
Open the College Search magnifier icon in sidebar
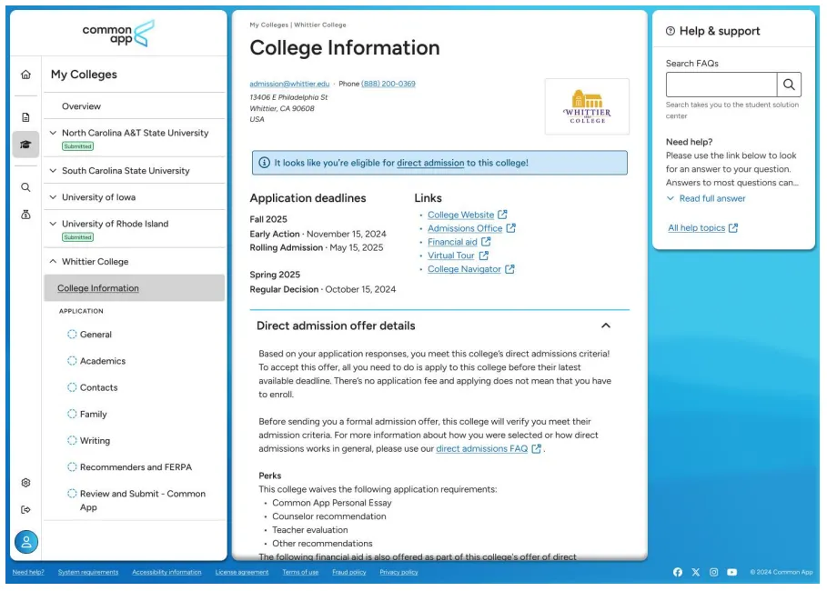(25, 187)
